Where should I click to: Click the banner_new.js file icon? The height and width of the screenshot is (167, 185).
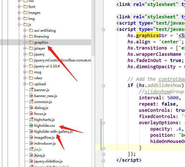coord(31,96)
